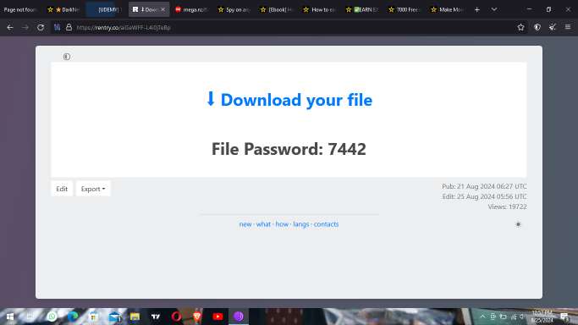The image size is (578, 325).
Task: Follow the contacts link in footer
Action: [326, 224]
